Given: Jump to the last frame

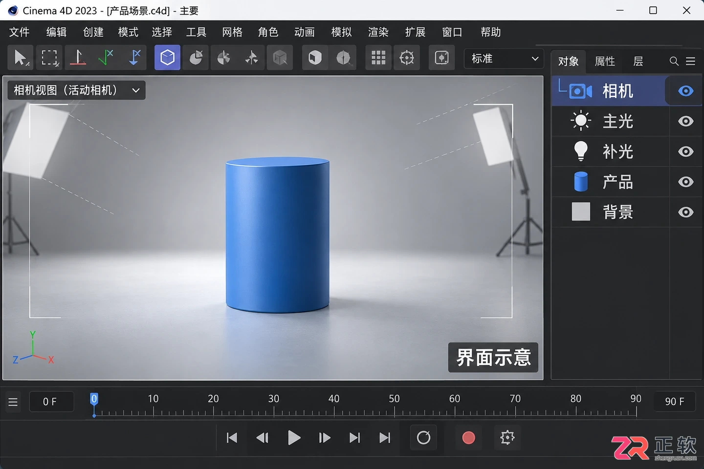Looking at the screenshot, I should click(385, 438).
